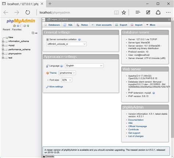
Task: Make a Web Note pencil icon
Action: [148, 12]
